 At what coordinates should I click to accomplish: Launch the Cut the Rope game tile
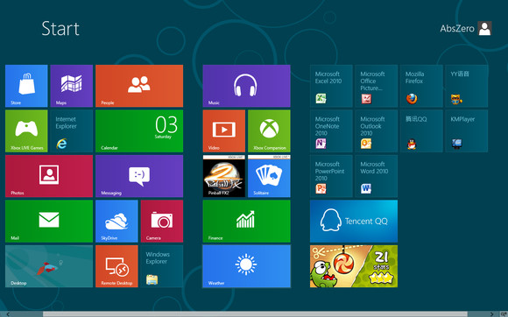click(x=354, y=266)
